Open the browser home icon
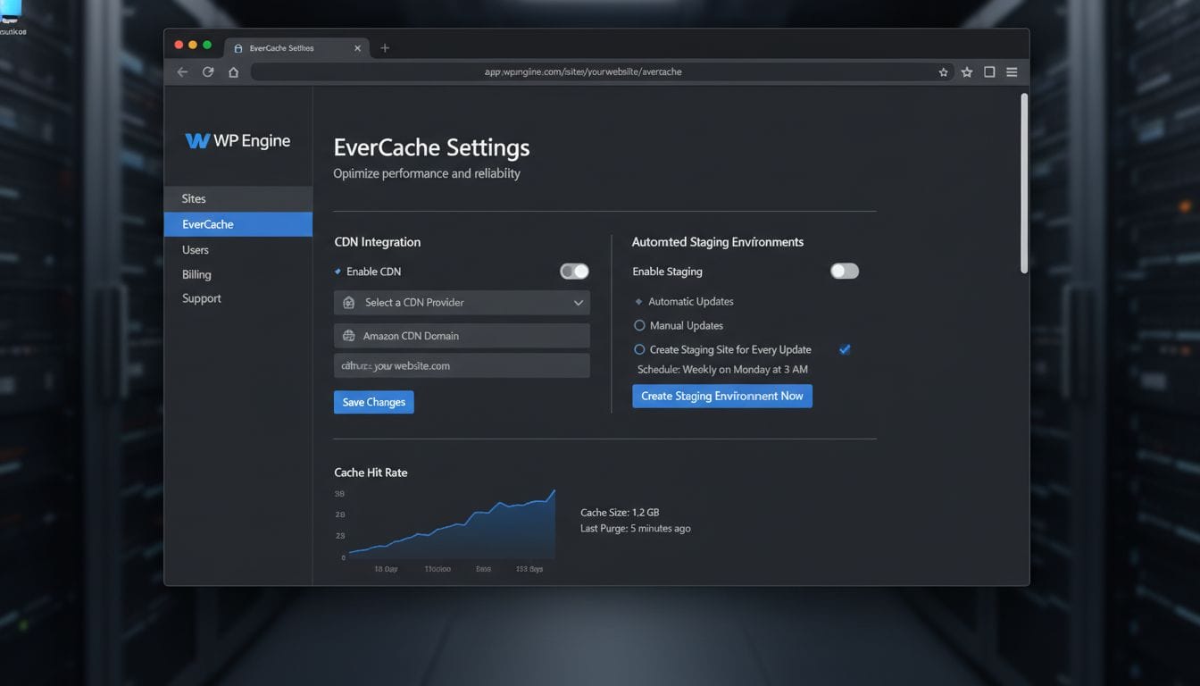This screenshot has width=1200, height=686. [x=234, y=72]
